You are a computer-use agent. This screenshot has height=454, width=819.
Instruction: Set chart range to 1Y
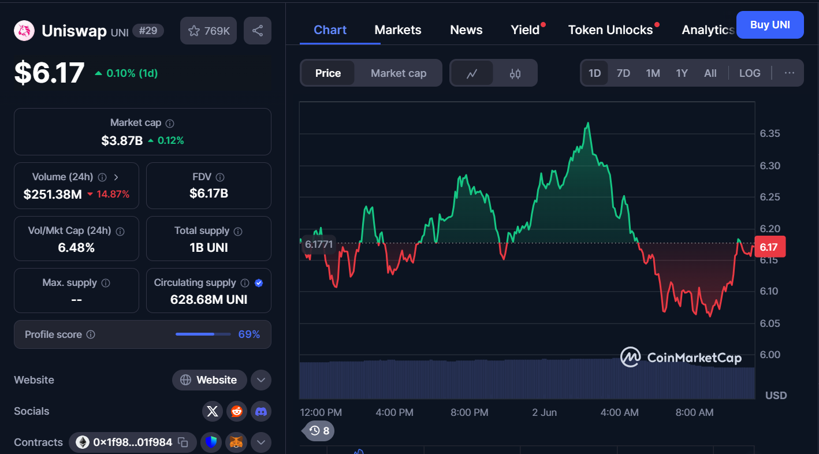point(682,73)
